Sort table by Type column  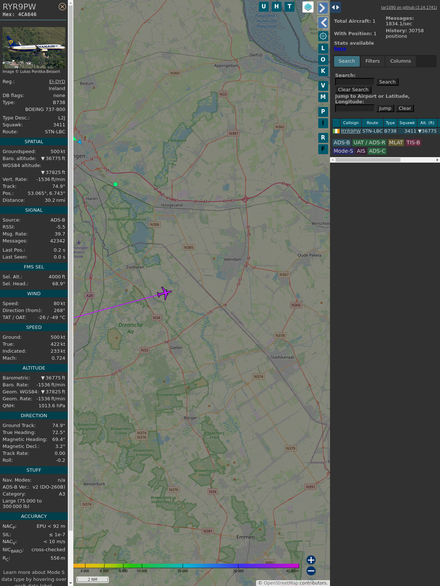click(x=390, y=123)
